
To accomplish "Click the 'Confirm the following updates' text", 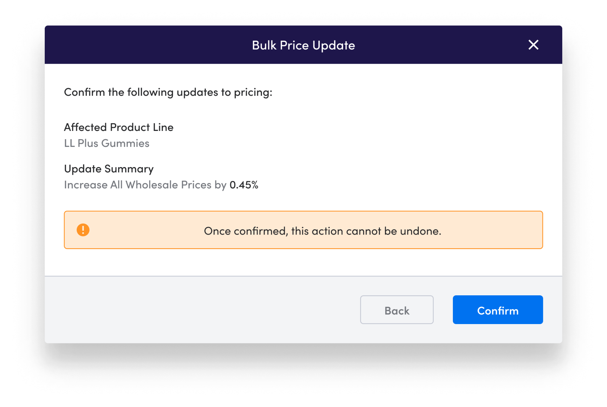I will pyautogui.click(x=168, y=92).
